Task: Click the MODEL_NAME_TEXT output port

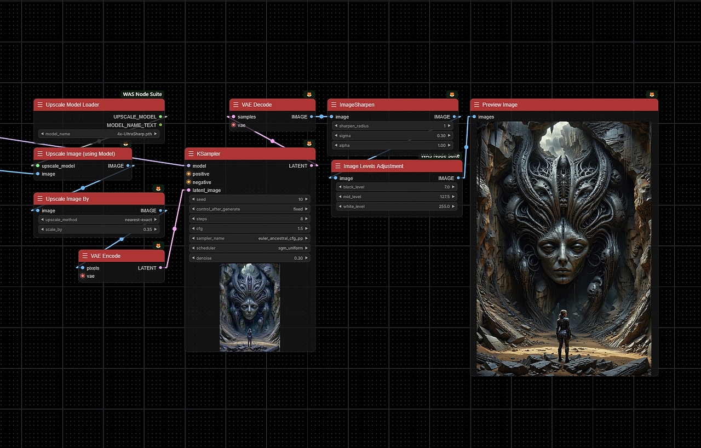Action: coord(160,125)
